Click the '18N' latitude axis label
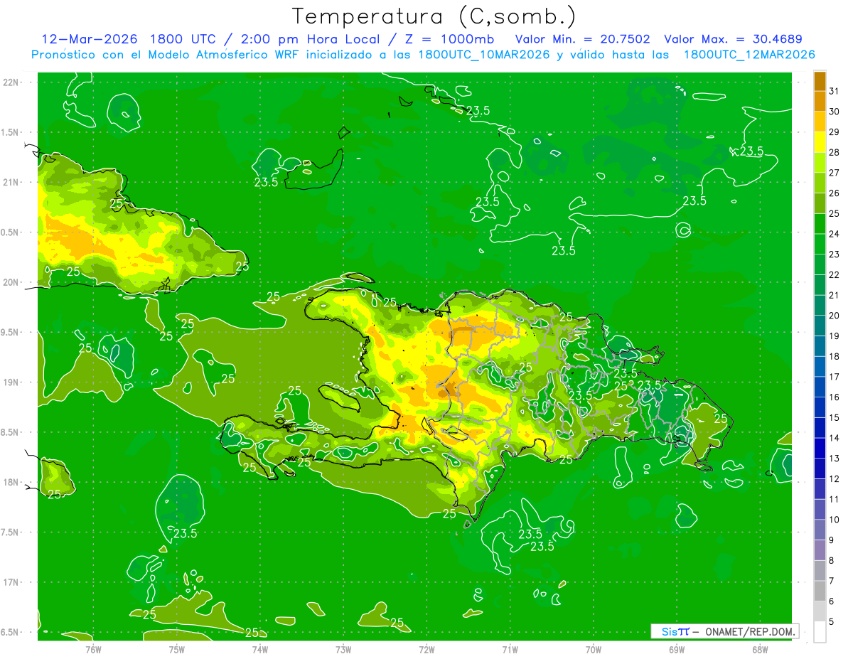The image size is (853, 659). [x=12, y=482]
